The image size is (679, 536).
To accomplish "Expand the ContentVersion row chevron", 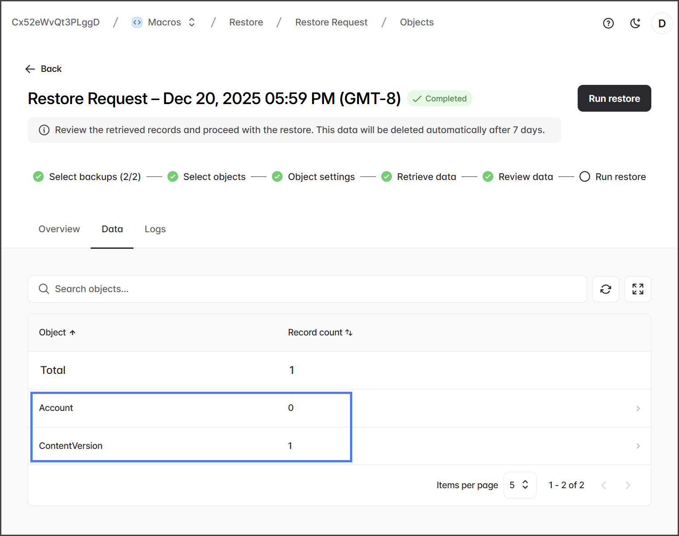I will pos(638,446).
